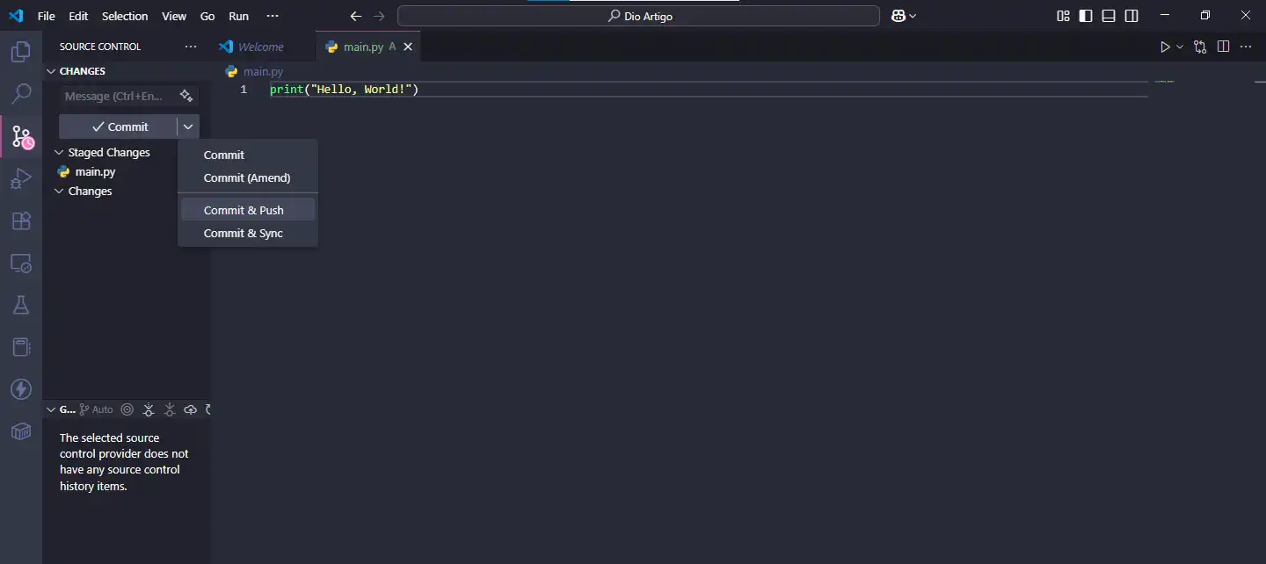This screenshot has height=564, width=1266.
Task: Open the container box activity bar icon
Action: (20, 431)
